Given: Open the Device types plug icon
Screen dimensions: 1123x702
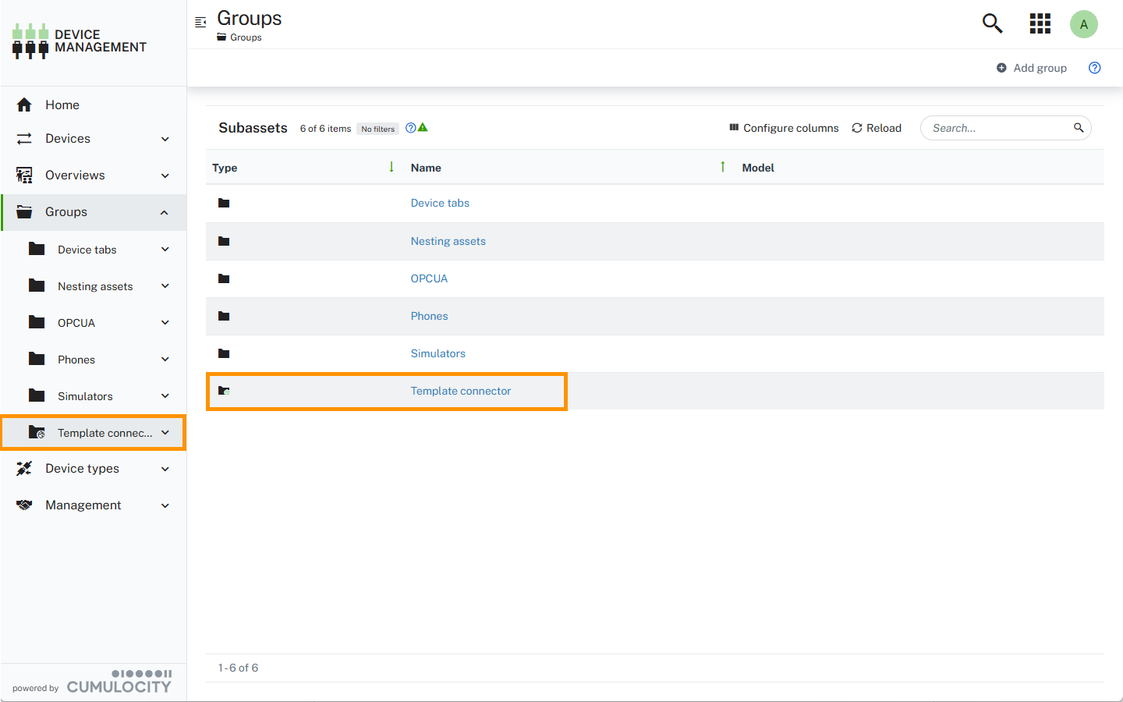Looking at the screenshot, I should click(24, 468).
